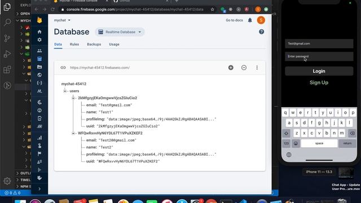Select name value "Test2"
The width and height of the screenshot is (361, 203).
[x=106, y=147]
